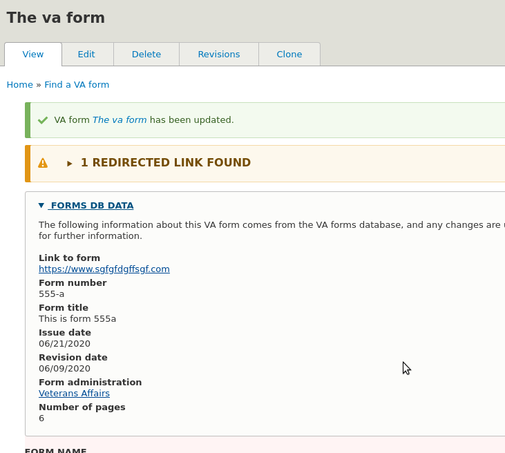The height and width of the screenshot is (453, 505).
Task: Collapse Forms DB Data triangle arrow
Action: pyautogui.click(x=41, y=205)
